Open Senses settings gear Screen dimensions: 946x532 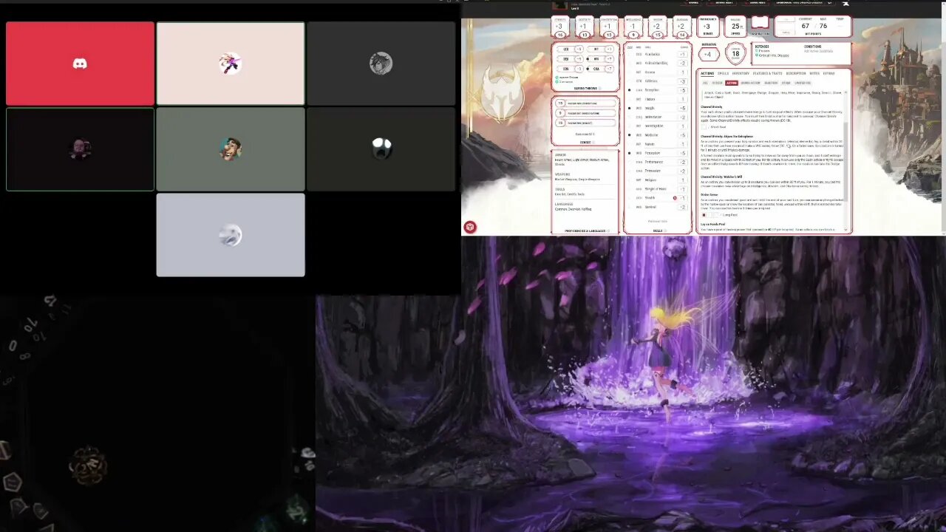coord(593,143)
